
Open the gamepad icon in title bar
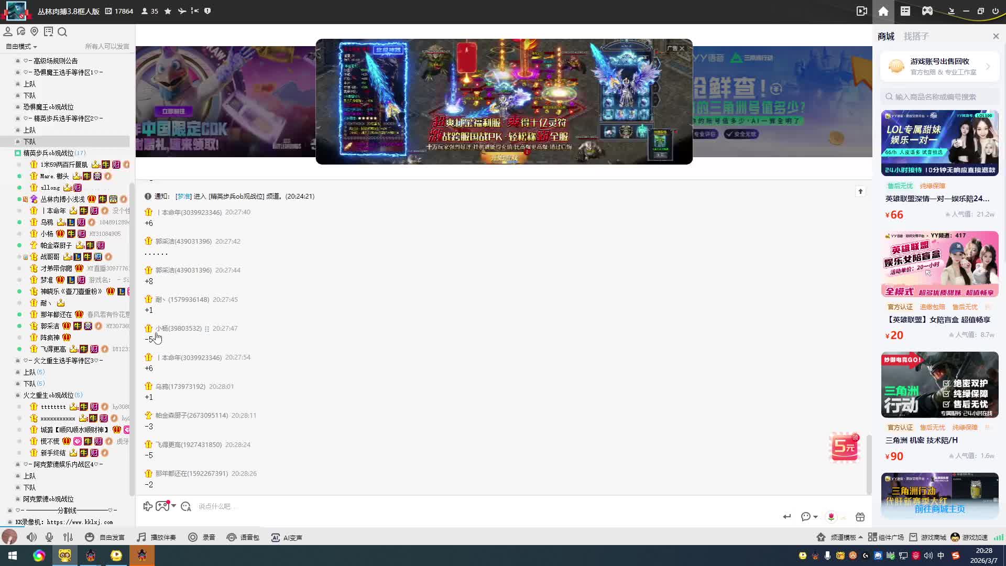pos(927,11)
